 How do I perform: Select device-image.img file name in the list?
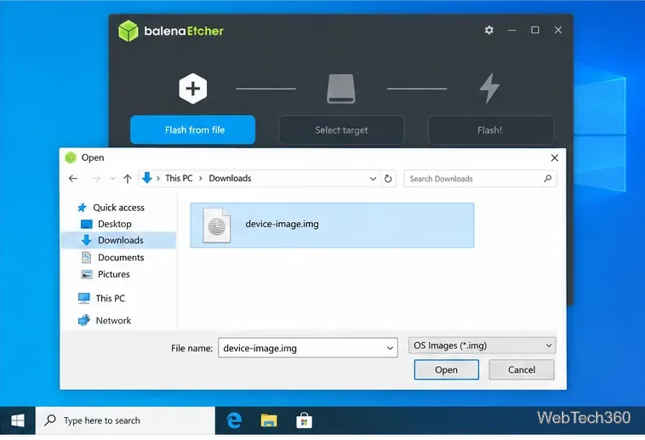click(x=283, y=224)
